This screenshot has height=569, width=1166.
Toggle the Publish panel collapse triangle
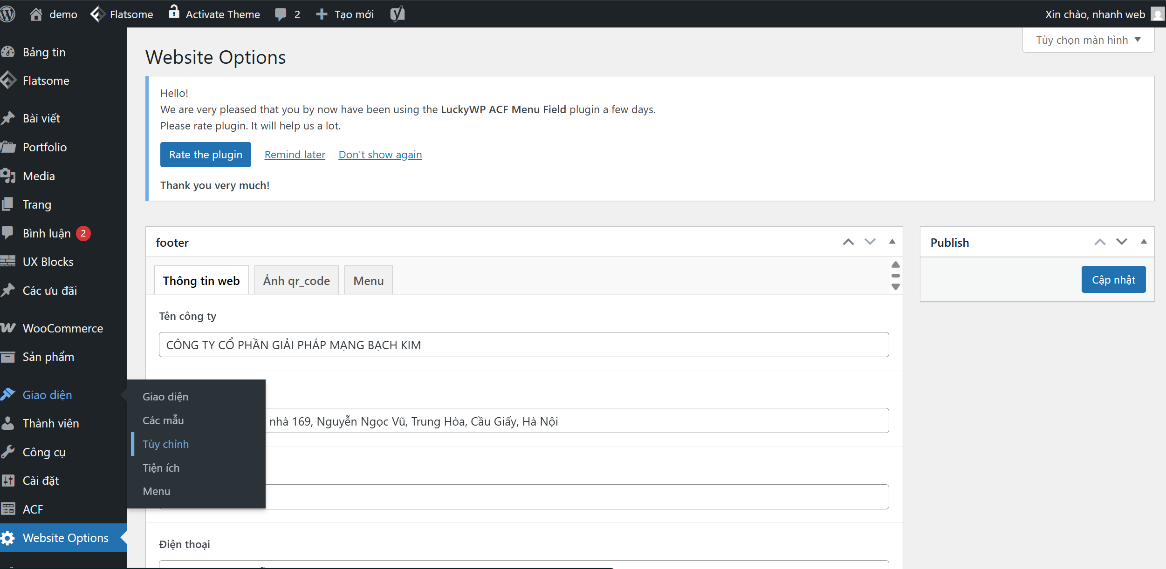click(x=1144, y=242)
